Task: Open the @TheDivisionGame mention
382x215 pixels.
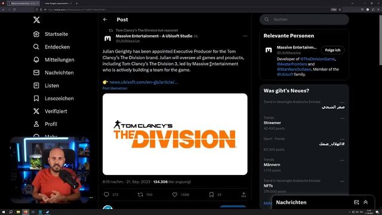Action: tap(318, 59)
